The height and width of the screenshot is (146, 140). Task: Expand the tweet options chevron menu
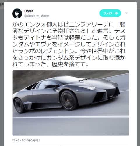pos(127,13)
